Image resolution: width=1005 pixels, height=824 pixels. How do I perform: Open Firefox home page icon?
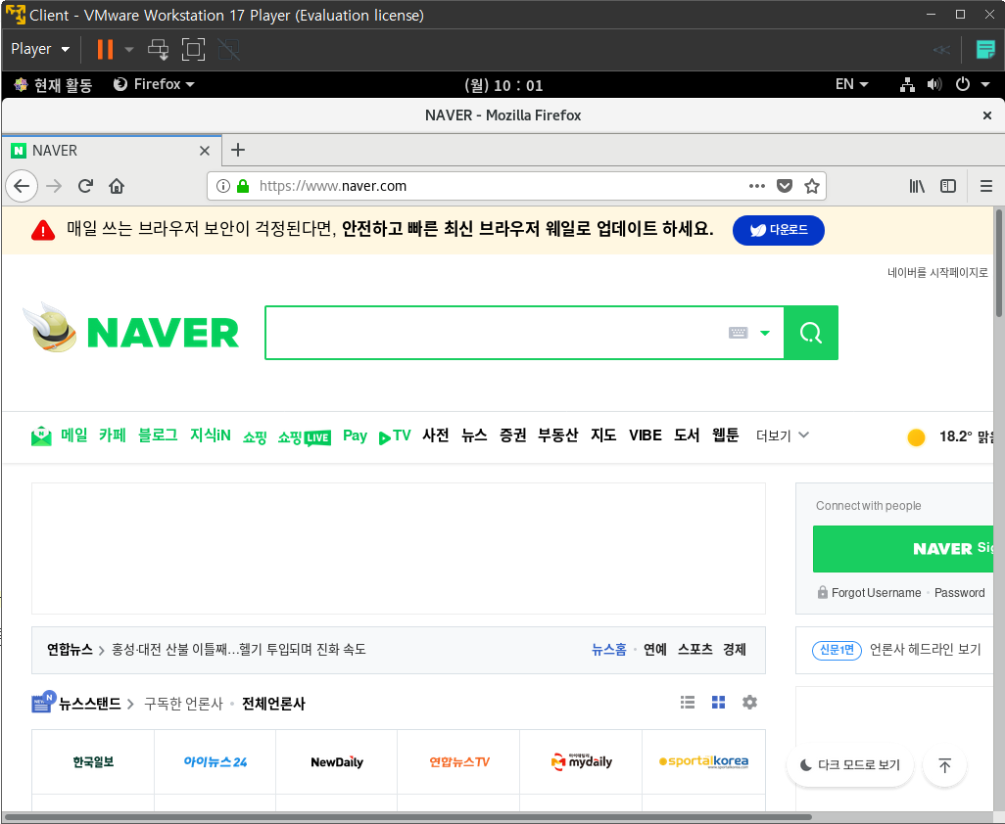pyautogui.click(x=117, y=186)
